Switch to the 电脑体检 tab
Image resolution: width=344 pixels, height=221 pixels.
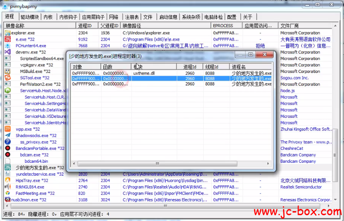(x=213, y=17)
